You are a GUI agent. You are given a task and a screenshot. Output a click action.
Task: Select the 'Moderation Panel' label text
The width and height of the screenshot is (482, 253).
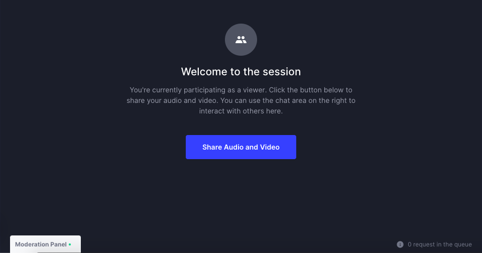tap(41, 244)
